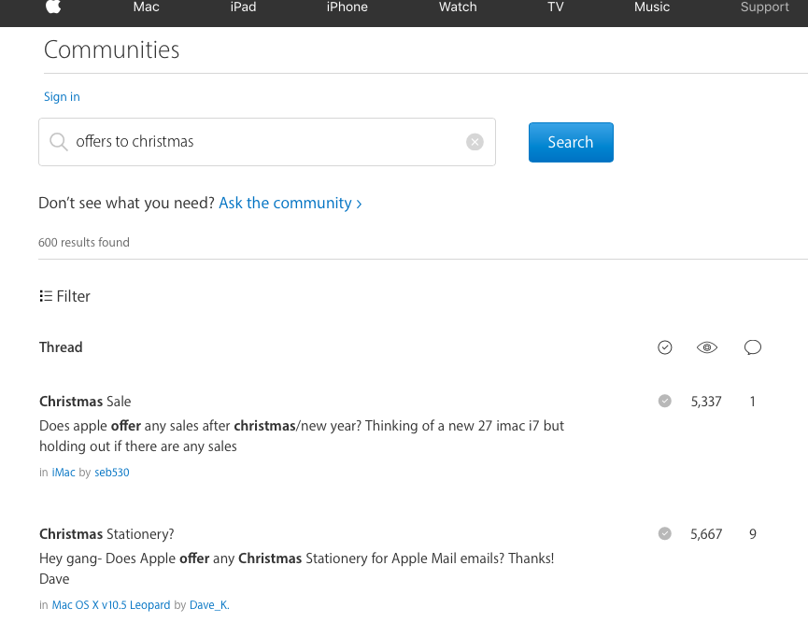Click the solved checkmark on Christmas Stationery thread
Viewport: 808px width, 622px height.
[x=665, y=534]
